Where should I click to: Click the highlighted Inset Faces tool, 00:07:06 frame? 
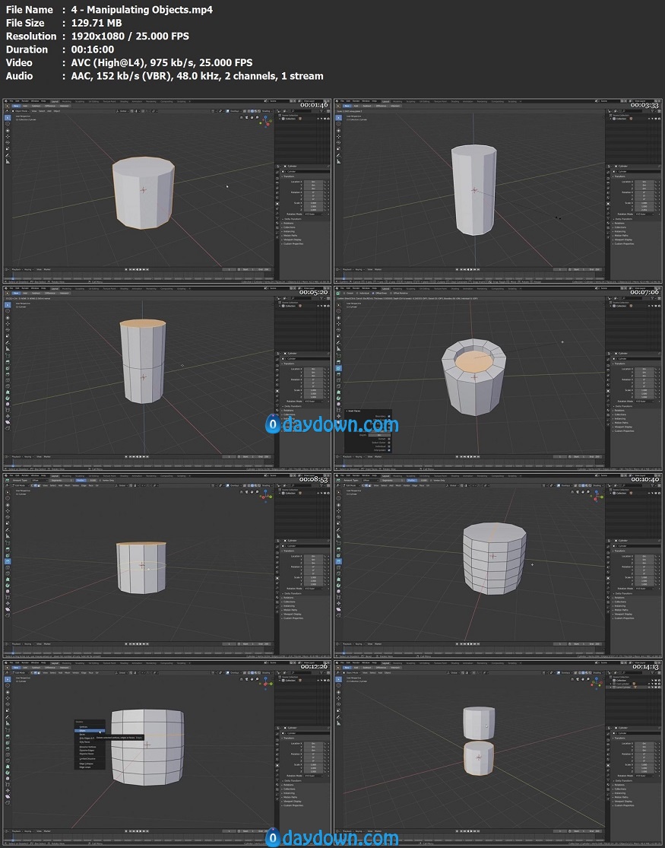pos(338,367)
